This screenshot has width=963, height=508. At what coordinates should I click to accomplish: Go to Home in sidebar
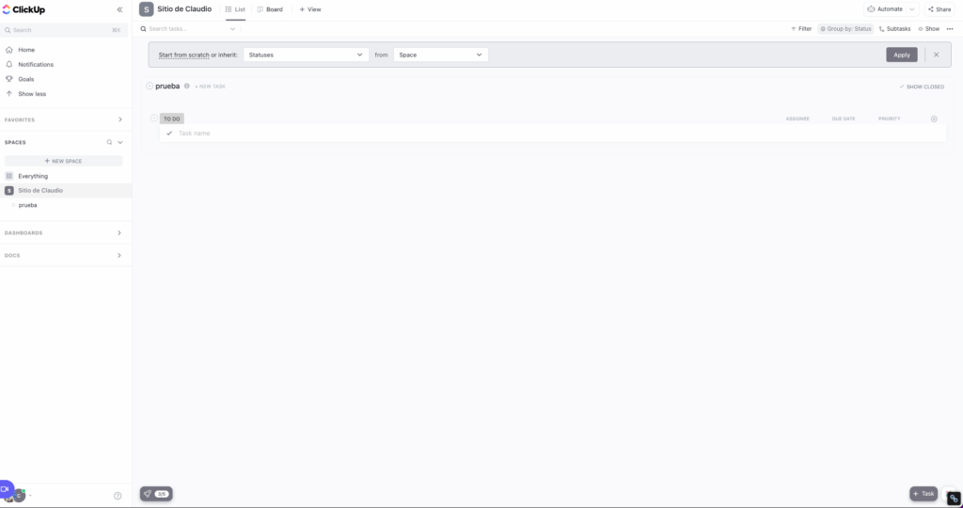tap(26, 50)
